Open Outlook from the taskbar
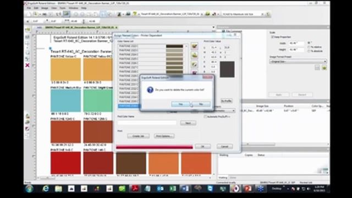 coord(160,189)
